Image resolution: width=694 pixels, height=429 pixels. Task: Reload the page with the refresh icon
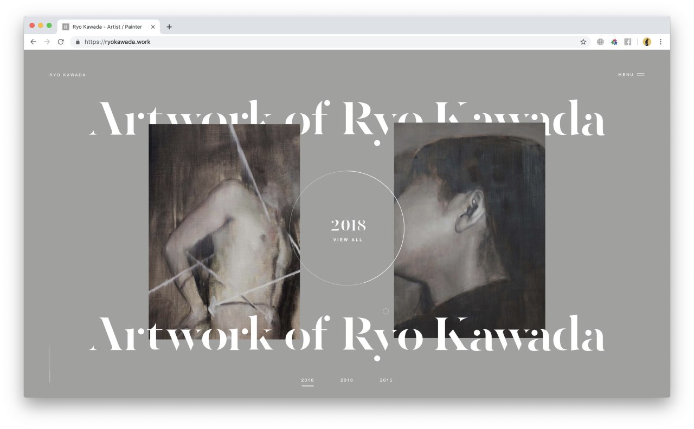click(x=61, y=42)
